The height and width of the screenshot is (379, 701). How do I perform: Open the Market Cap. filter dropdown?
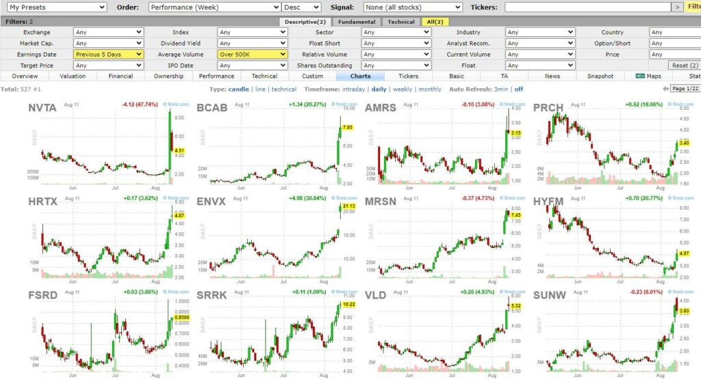pyautogui.click(x=107, y=43)
